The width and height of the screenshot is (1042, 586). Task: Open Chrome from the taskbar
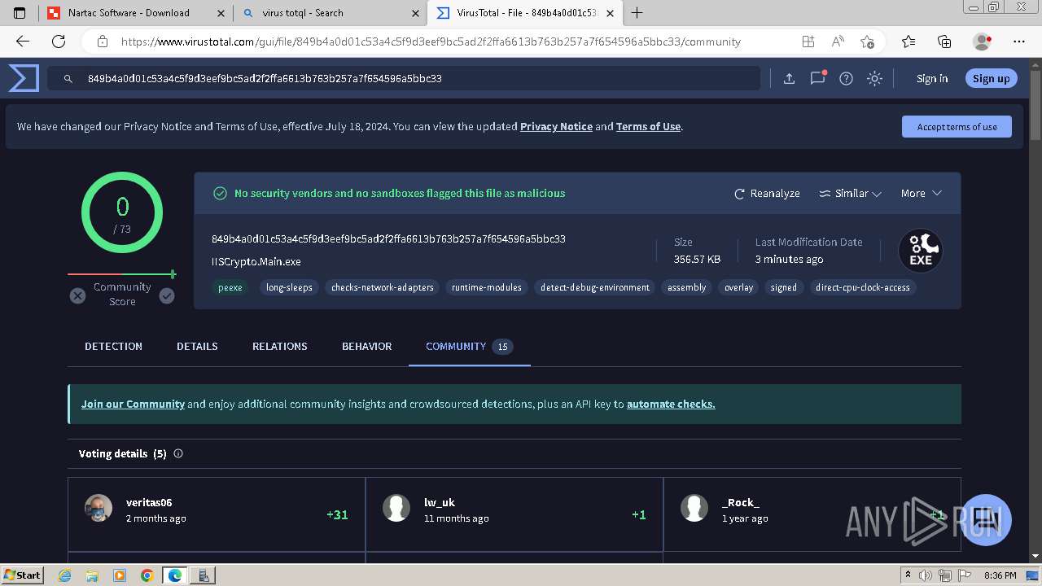coord(147,575)
